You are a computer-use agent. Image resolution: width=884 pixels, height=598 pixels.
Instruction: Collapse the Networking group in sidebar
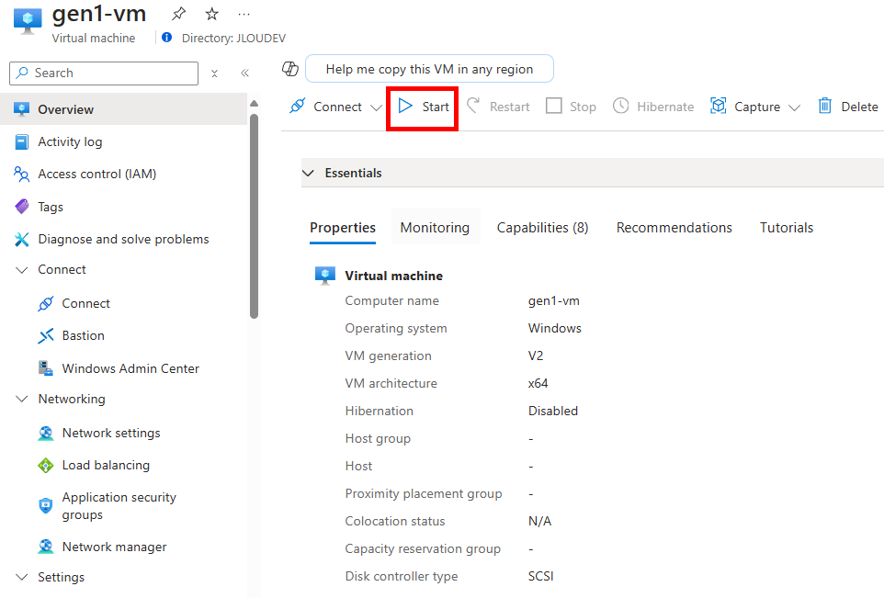click(x=21, y=399)
